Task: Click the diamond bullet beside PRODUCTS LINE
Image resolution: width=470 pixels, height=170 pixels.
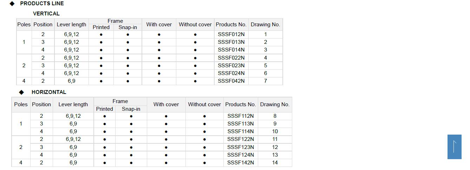Action: pos(12,4)
